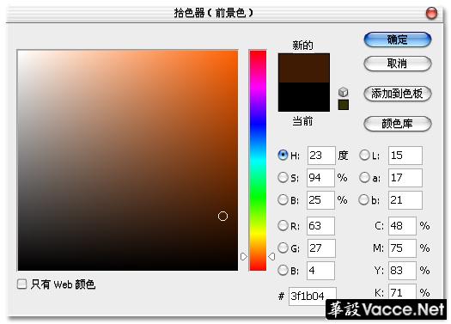Viewport: 451px width, 324px height.
Task: Select the S saturation radio button
Action: coord(283,177)
